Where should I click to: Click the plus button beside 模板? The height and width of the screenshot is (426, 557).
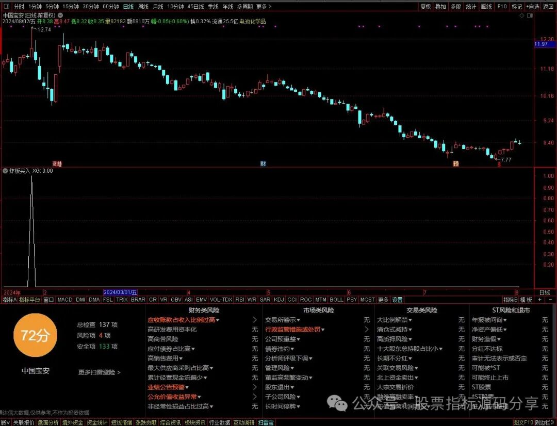pos(539,300)
